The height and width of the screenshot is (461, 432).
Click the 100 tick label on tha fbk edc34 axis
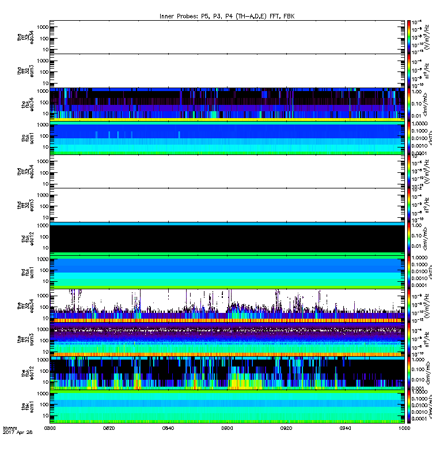point(44,103)
